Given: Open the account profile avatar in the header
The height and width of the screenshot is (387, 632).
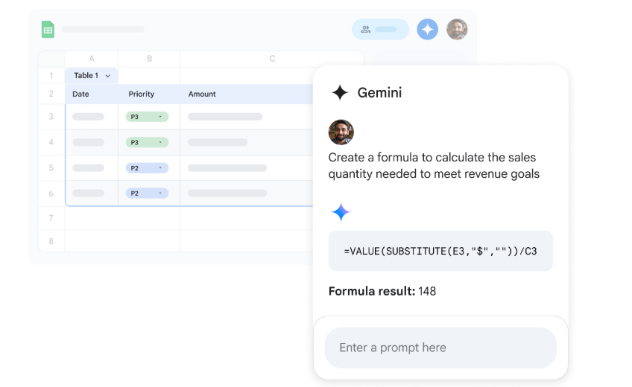Looking at the screenshot, I should tap(457, 30).
